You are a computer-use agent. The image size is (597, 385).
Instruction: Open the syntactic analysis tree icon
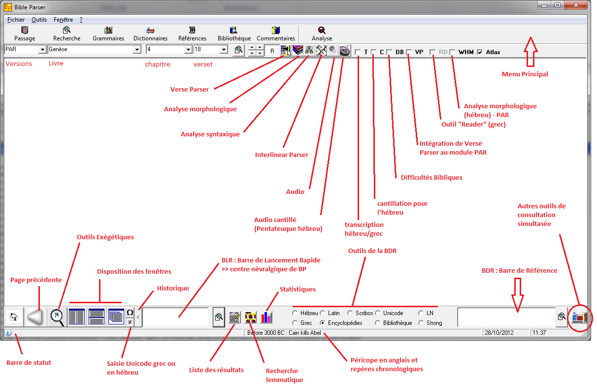[309, 50]
